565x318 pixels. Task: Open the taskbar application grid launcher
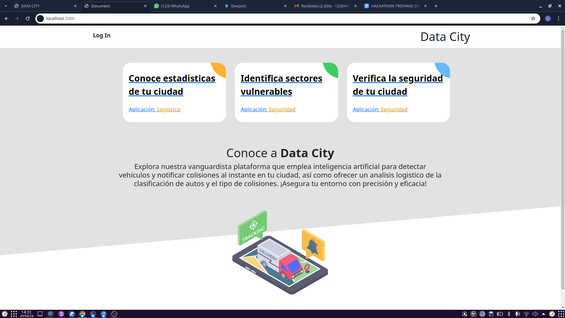(x=14, y=314)
